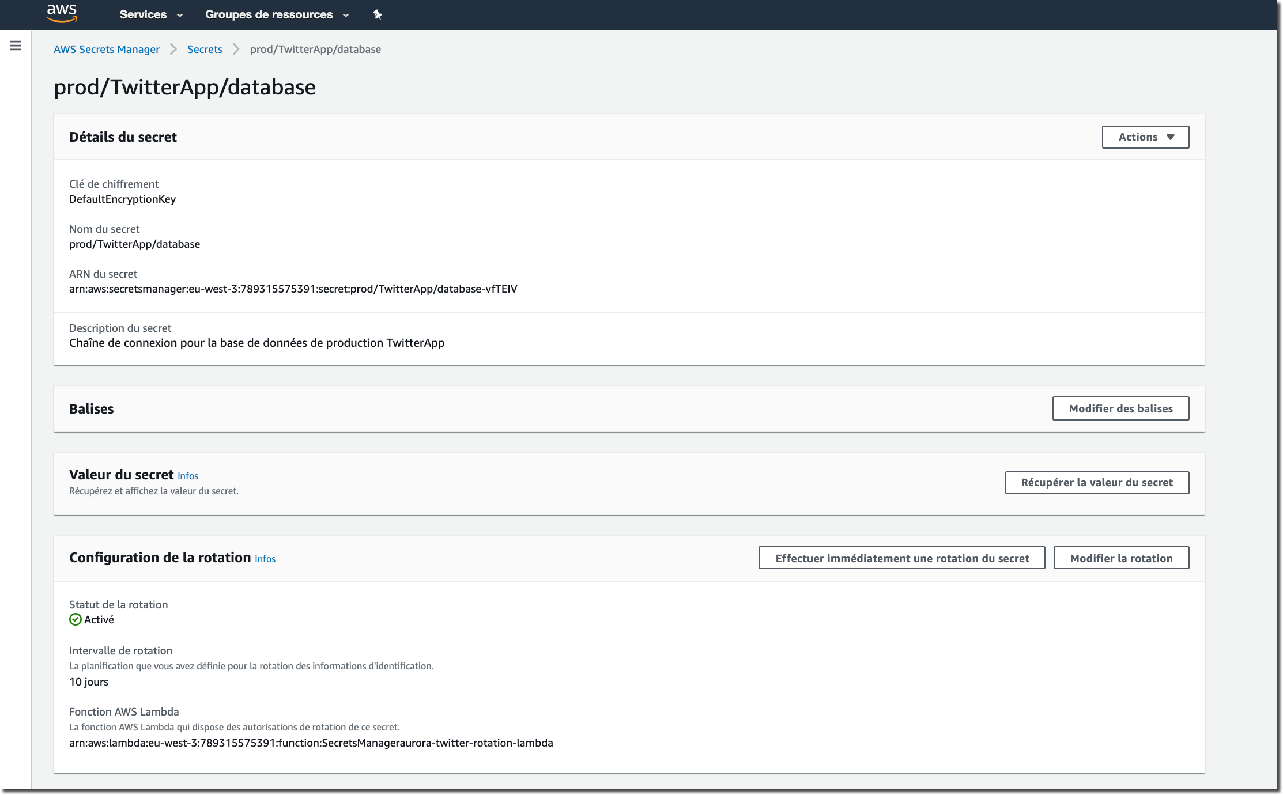Click the secret ARN value text
Image resolution: width=1283 pixels, height=795 pixels.
pos(293,289)
